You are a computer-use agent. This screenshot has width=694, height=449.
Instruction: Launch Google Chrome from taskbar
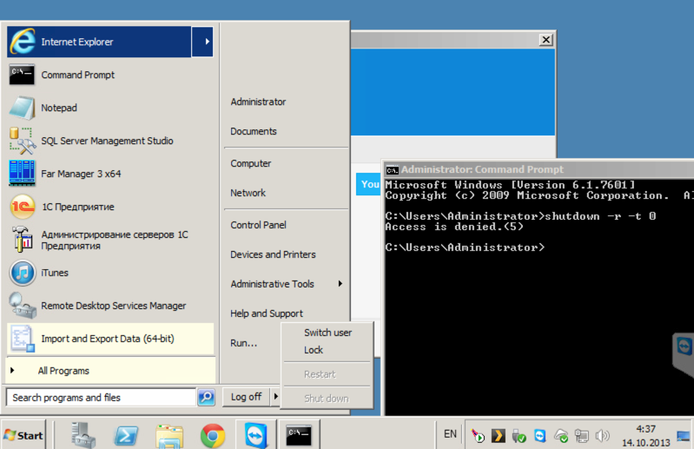[x=213, y=436]
